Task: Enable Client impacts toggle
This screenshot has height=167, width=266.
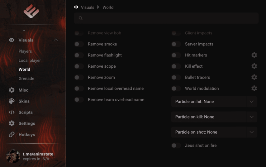Action: pyautogui.click(x=176, y=33)
